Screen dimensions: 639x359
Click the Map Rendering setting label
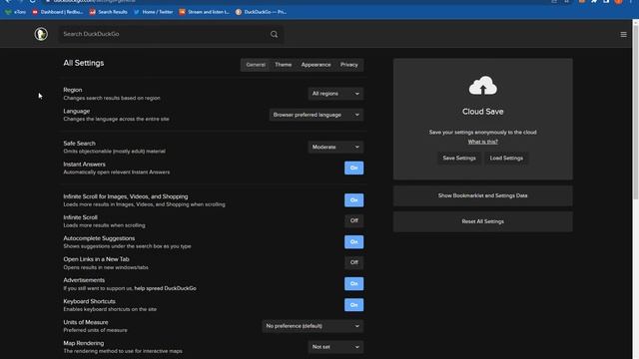(x=84, y=343)
